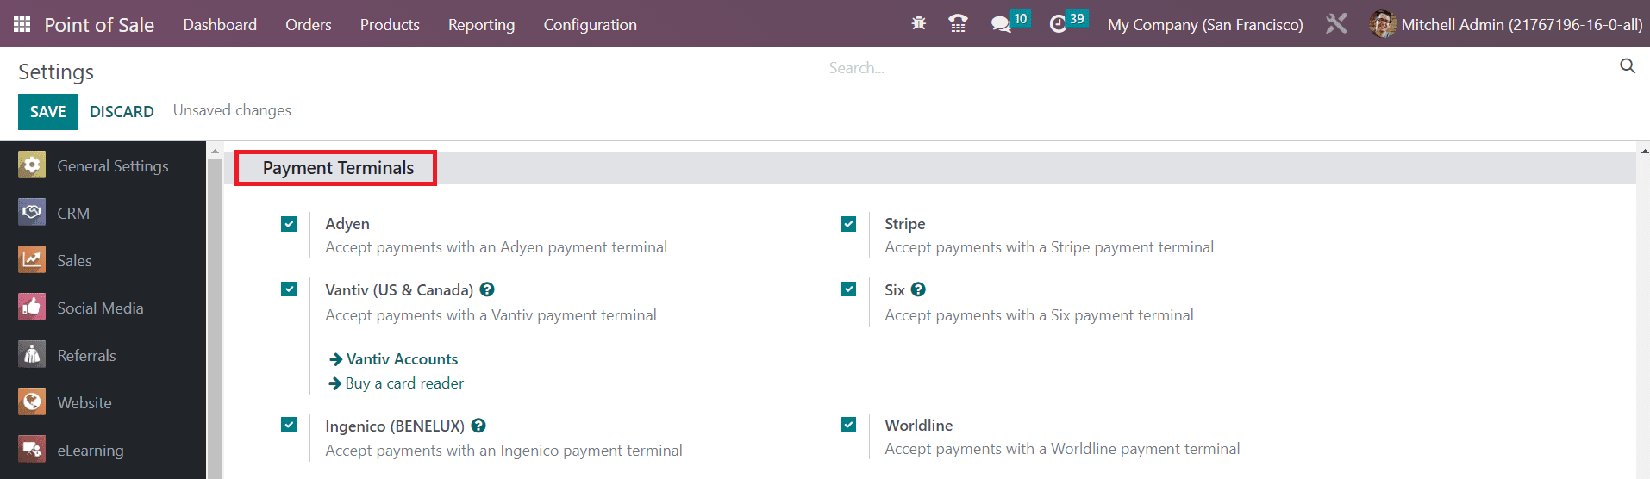Open the activities clock icon

click(1059, 24)
